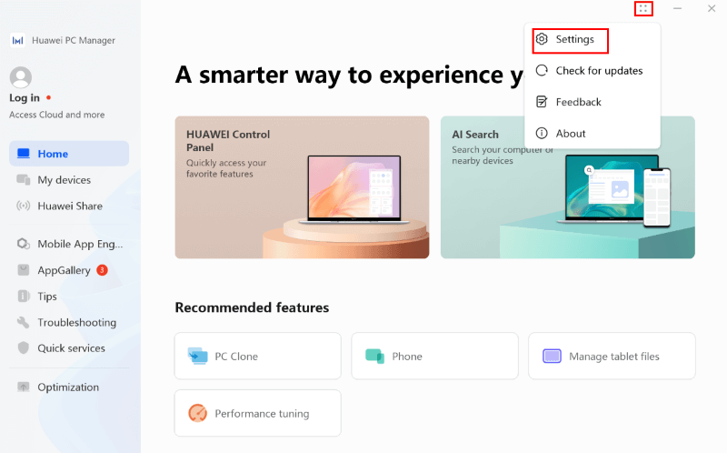Select Check for updates menu entry
Viewport: 727px width, 453px height.
point(593,71)
